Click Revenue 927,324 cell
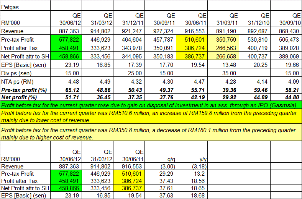Screen dimensions: 302x199 pyautogui.click(x=160, y=31)
